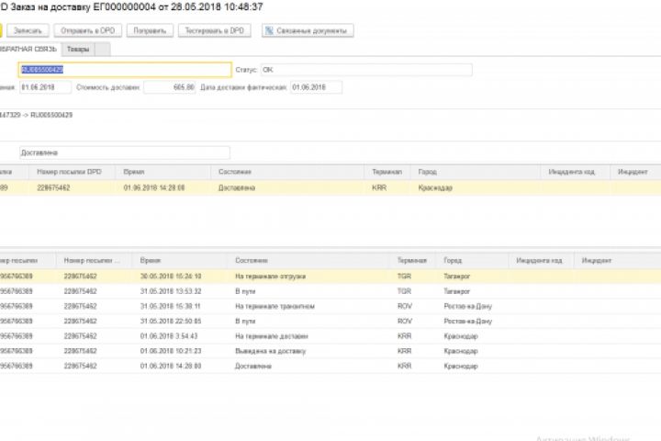Select the В пути row dated 31.05.2018 13:53:32

(330, 291)
